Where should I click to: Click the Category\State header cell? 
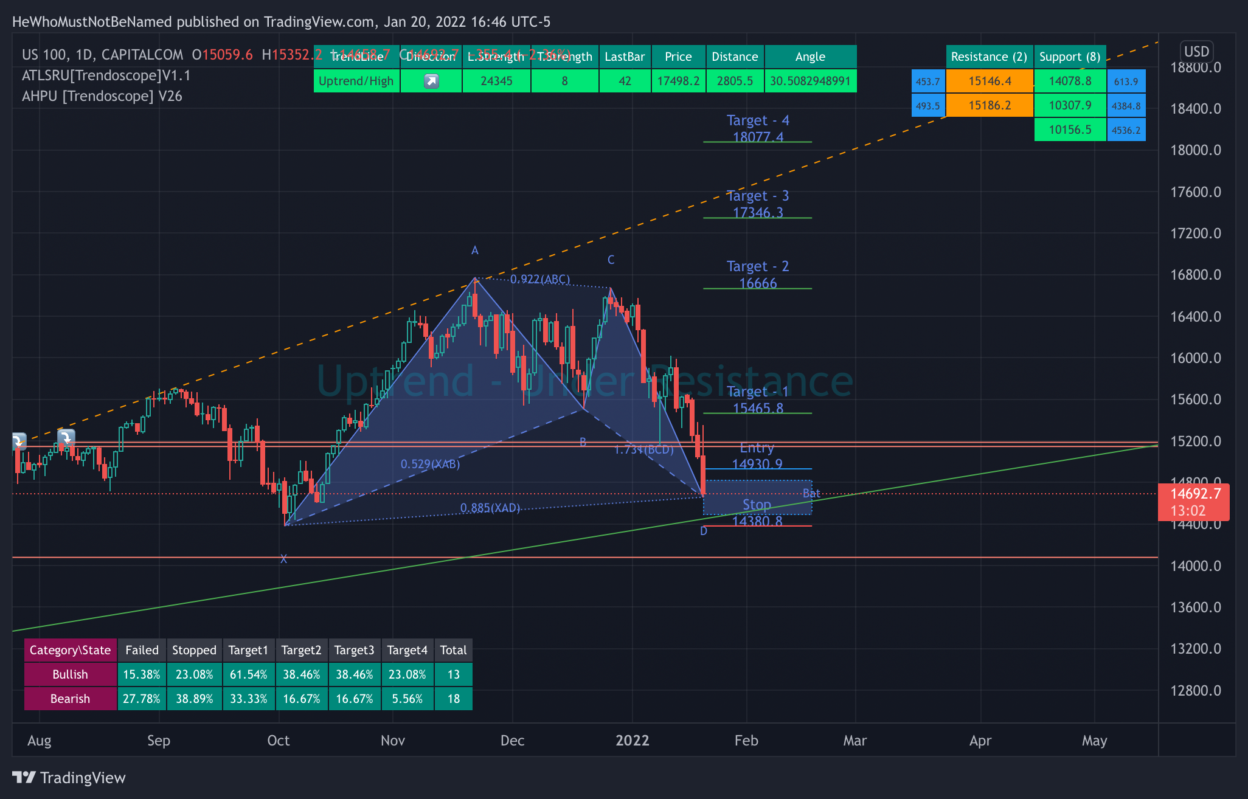70,650
